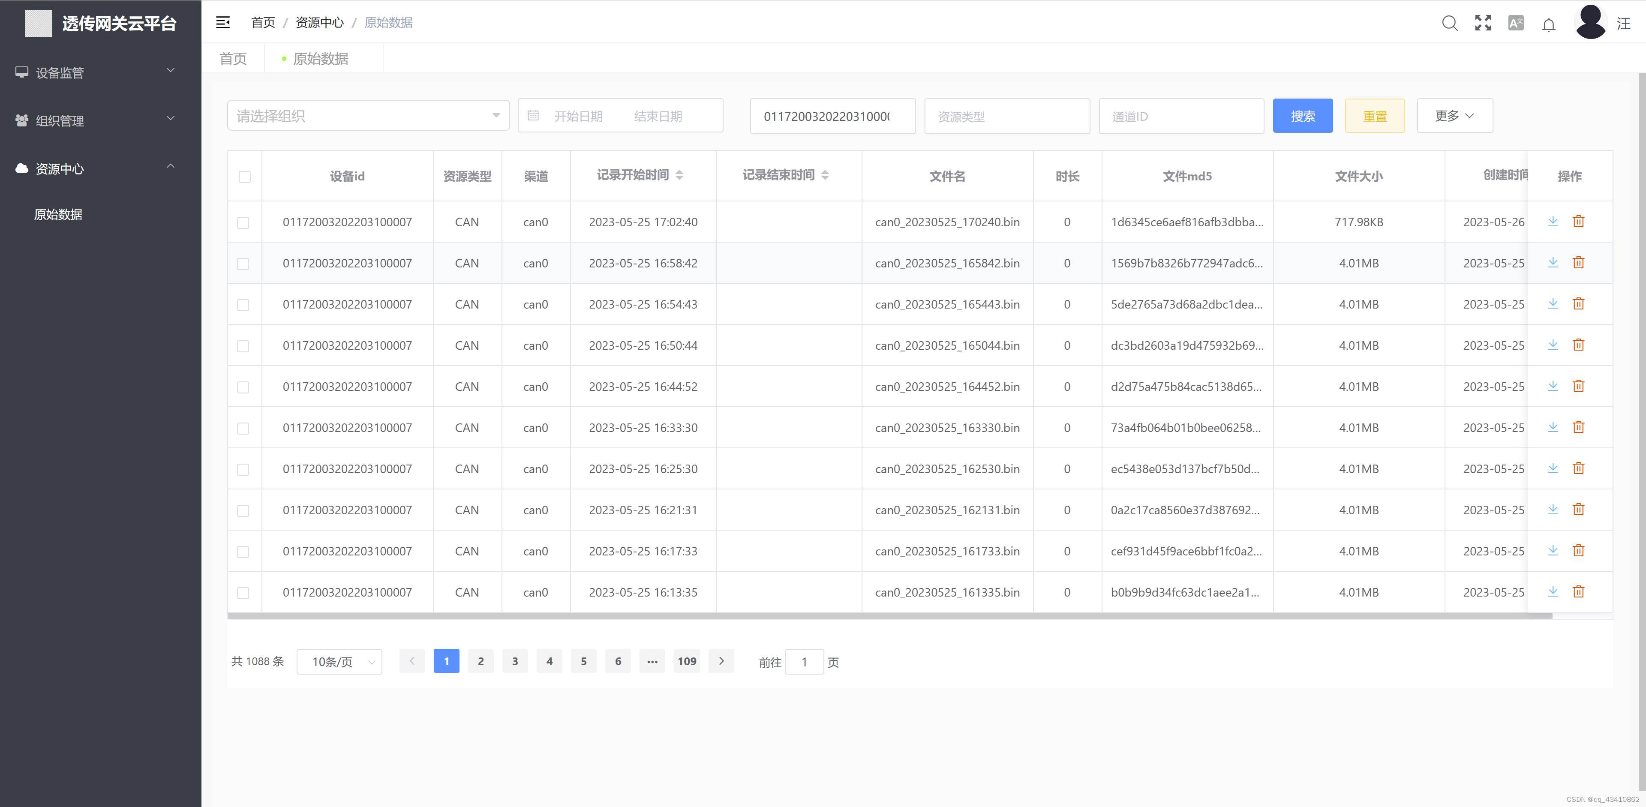Focus the device ID search field

click(832, 116)
